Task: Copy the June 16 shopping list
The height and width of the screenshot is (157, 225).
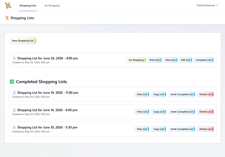Action: coord(159,112)
